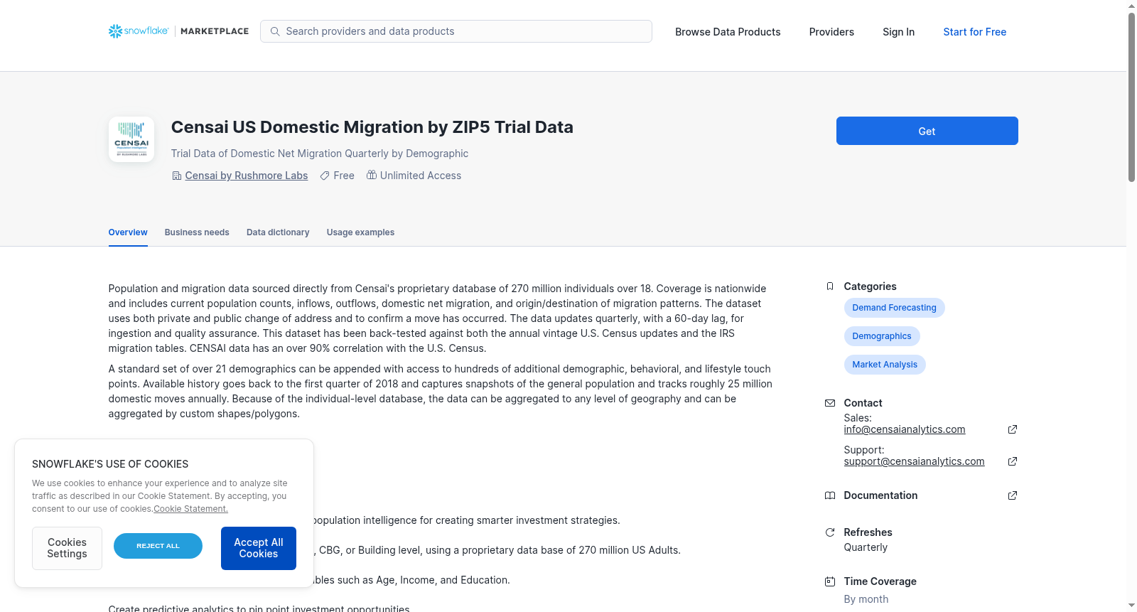Click the subtitle Trial Data of Domestic Net Migration
This screenshot has height=612, width=1137.
[320, 154]
